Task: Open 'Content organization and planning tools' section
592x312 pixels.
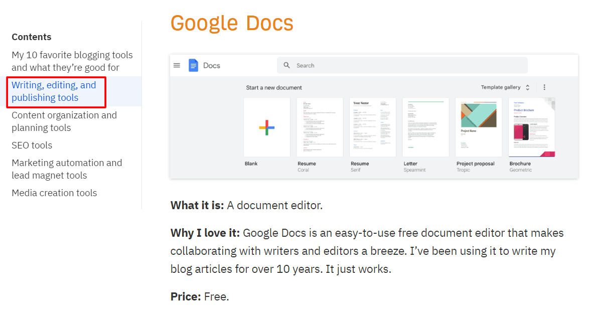Action: coord(64,121)
